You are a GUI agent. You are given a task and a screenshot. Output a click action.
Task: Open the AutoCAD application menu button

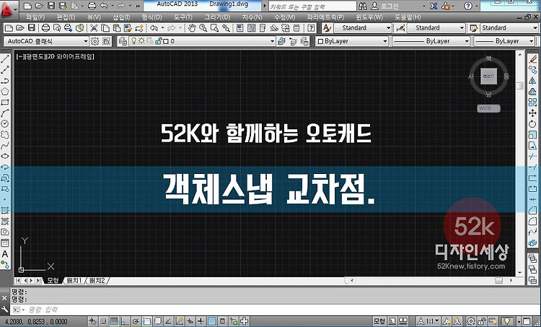pos(9,9)
